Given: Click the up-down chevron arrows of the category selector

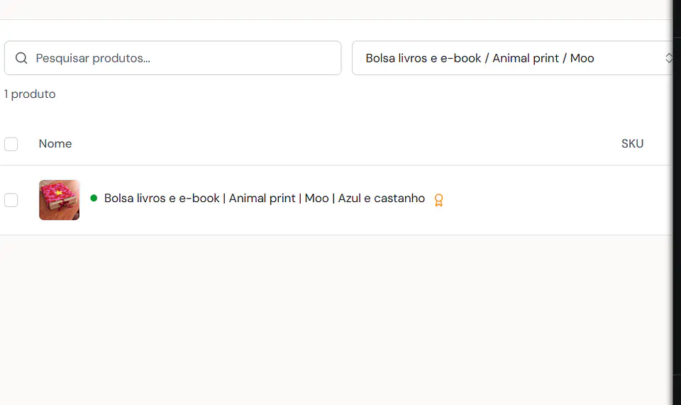Looking at the screenshot, I should tap(669, 58).
